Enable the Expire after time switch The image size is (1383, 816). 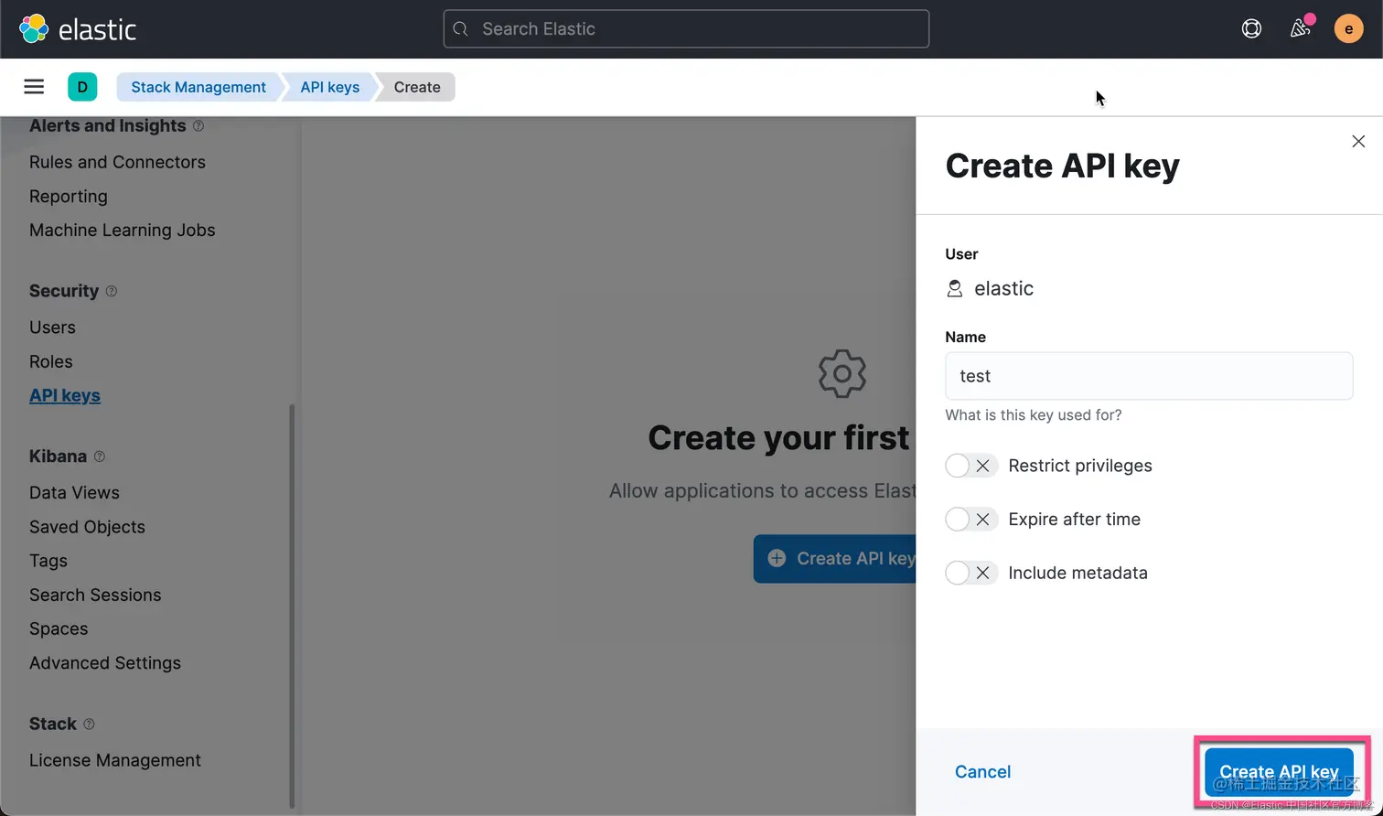pos(970,520)
